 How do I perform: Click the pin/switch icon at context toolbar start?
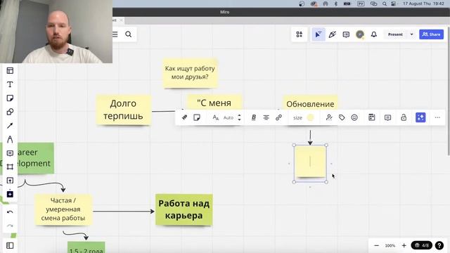184,117
